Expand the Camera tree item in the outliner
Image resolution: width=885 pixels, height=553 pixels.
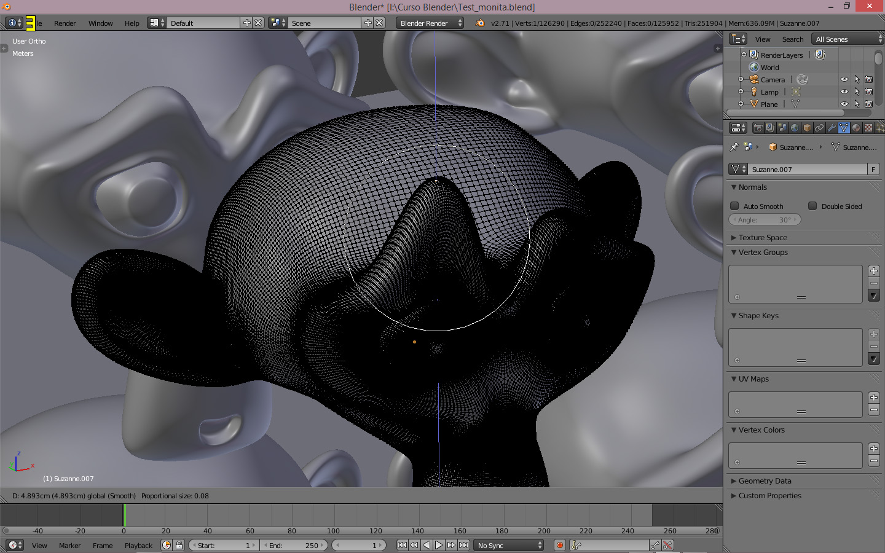741,79
